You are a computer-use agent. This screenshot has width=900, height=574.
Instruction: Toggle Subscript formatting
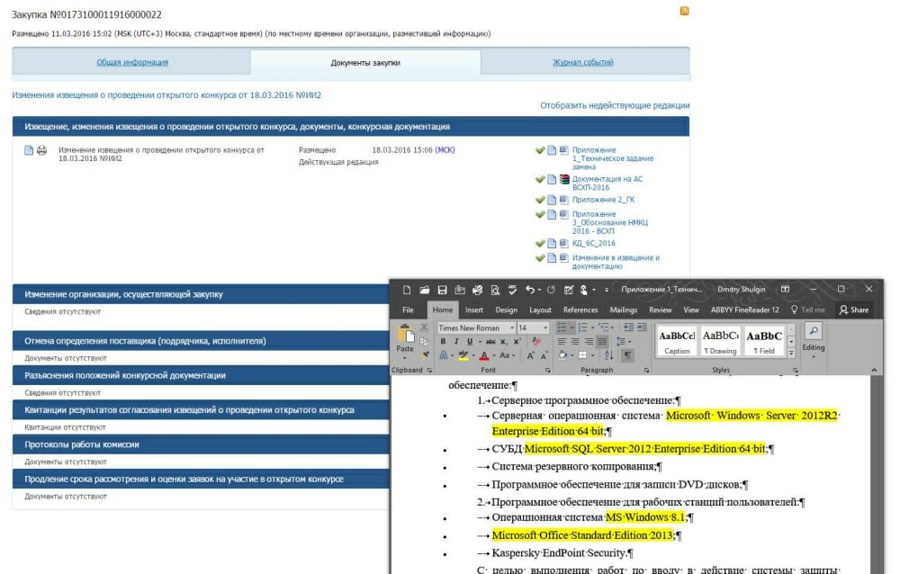504,341
